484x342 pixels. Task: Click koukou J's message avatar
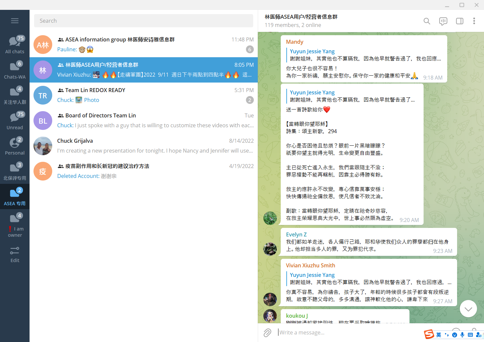(270, 316)
